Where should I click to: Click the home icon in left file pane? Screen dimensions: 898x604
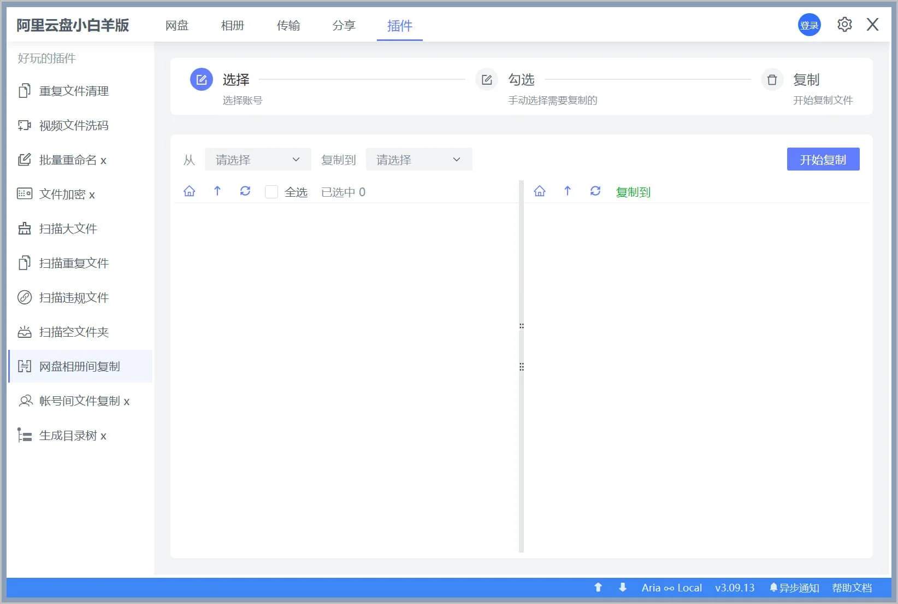[189, 191]
